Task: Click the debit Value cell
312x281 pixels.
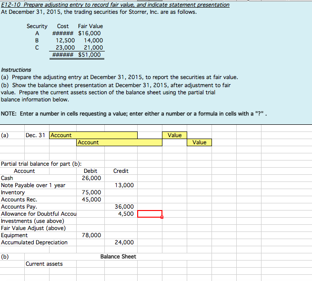Action: (x=174, y=135)
